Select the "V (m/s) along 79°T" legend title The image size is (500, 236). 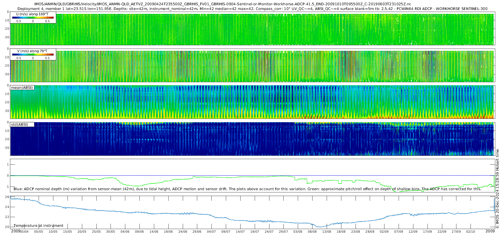coord(32,51)
